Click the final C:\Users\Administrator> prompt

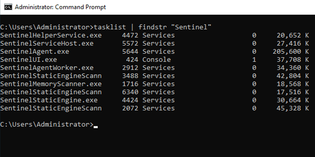tap(47, 124)
